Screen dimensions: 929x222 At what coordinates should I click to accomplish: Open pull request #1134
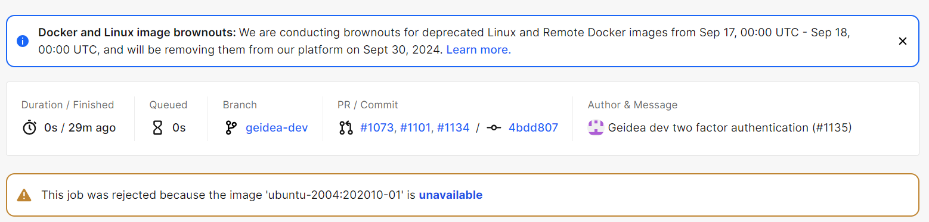453,127
